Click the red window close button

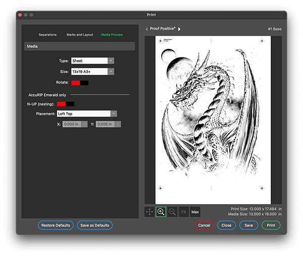(x=20, y=15)
